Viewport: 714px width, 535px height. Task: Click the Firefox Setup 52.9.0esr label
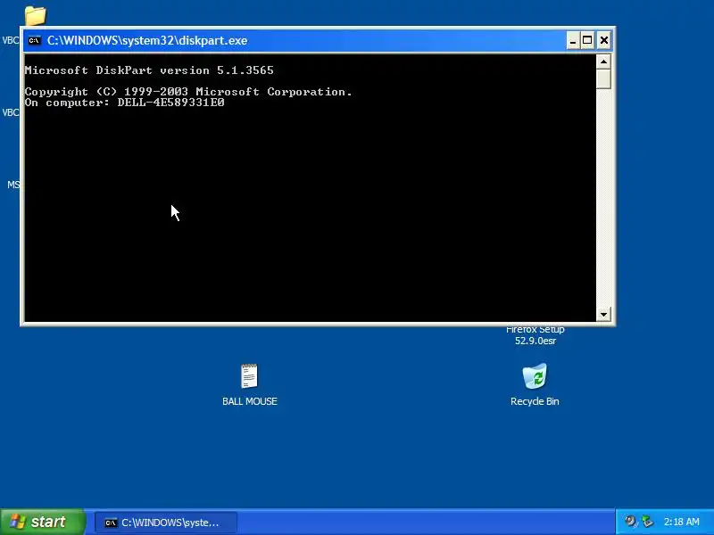(535, 335)
